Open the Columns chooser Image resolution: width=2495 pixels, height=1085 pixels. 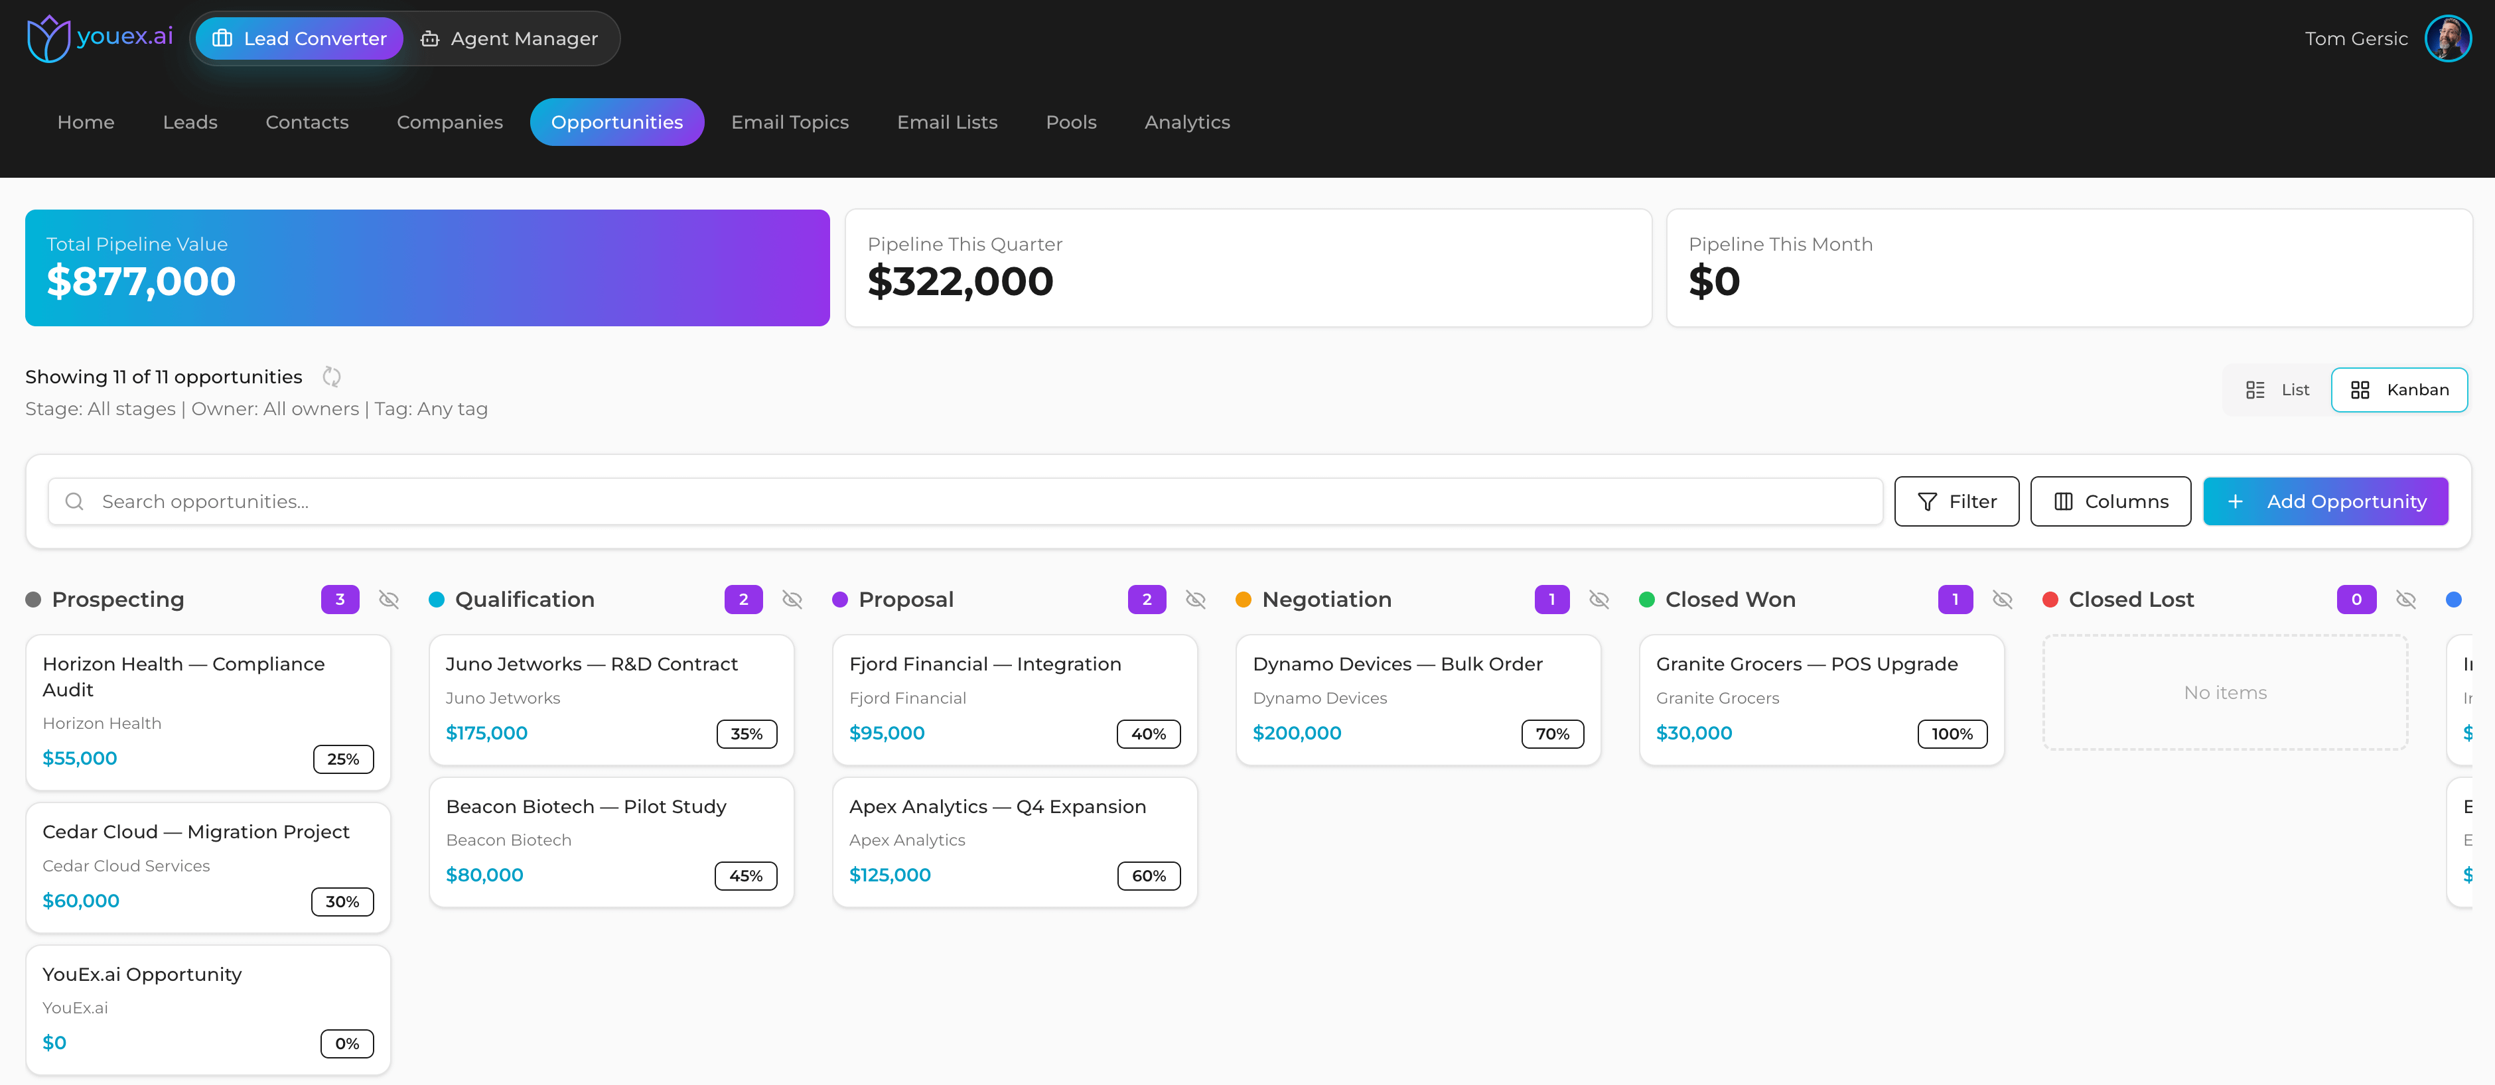(x=2111, y=501)
